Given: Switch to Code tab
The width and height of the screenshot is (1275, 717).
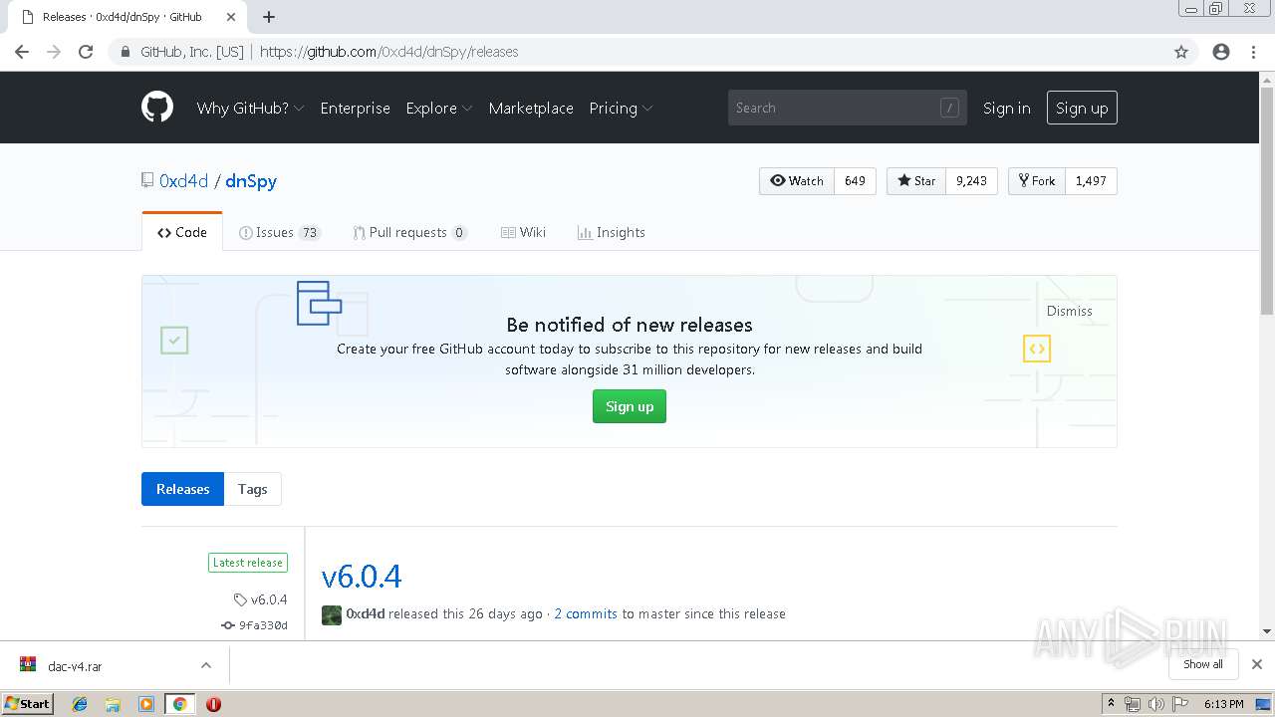Looking at the screenshot, I should tap(182, 232).
